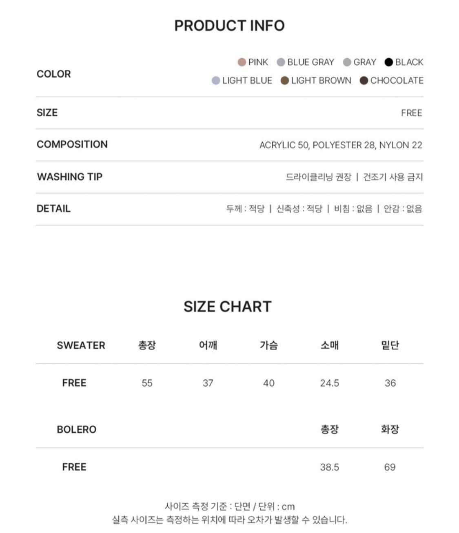
Task: Click the ACRYLIC 50 composition text
Action: [284, 145]
